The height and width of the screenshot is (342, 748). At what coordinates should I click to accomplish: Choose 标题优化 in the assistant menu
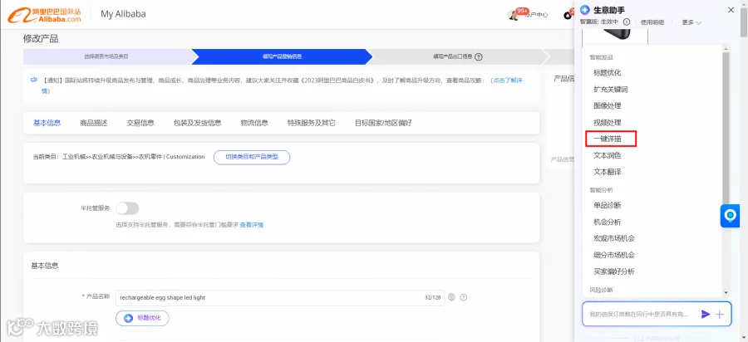tap(608, 73)
